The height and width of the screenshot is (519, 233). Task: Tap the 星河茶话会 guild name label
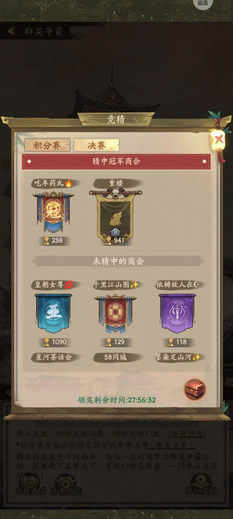tap(52, 357)
